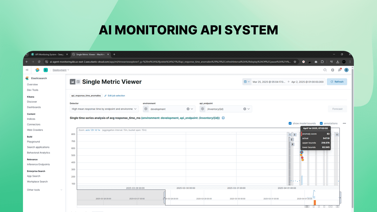This screenshot has height=212, width=377.
Task: Click Edit job selection link
Action: pos(116,96)
